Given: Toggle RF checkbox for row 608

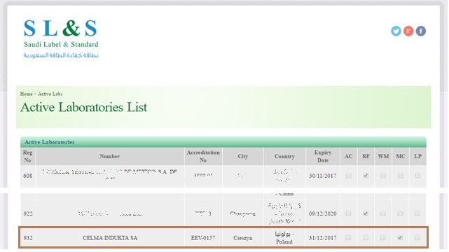Looking at the screenshot, I should pyautogui.click(x=366, y=176).
